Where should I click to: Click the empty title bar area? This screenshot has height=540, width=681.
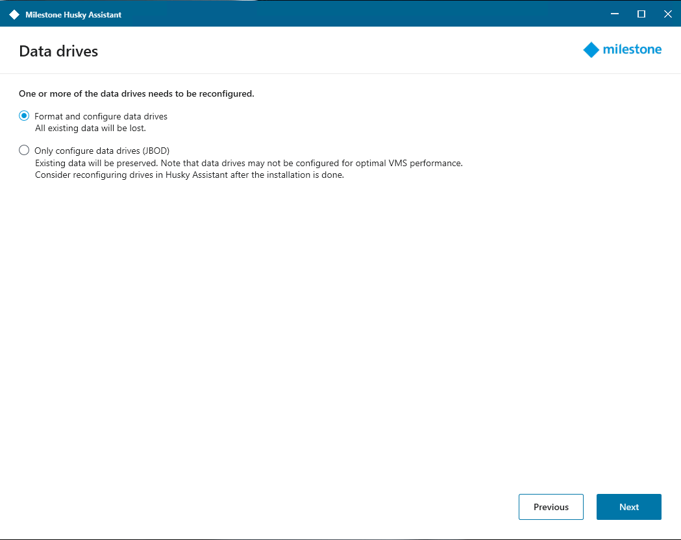357,14
